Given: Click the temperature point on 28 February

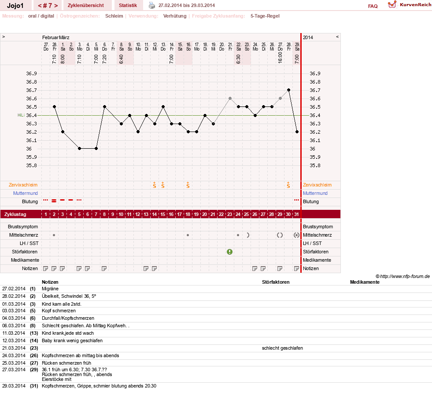Looking at the screenshot, I should (54, 106).
